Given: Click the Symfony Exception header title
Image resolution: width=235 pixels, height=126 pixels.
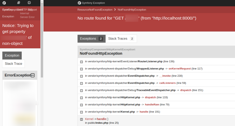Looking at the screenshot, I should click(x=93, y=3).
